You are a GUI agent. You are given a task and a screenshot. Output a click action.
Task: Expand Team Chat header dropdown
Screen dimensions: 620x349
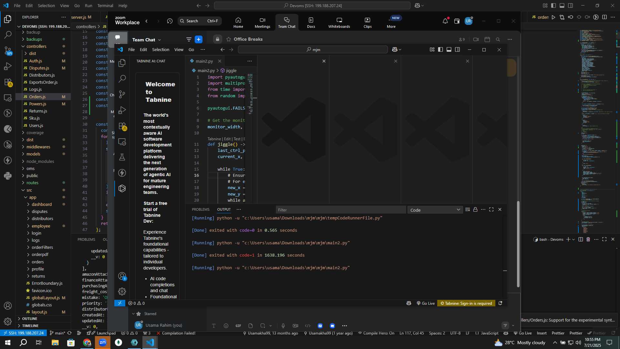(160, 40)
